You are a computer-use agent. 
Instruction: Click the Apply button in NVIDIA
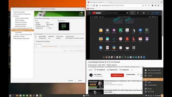pos(66,51)
